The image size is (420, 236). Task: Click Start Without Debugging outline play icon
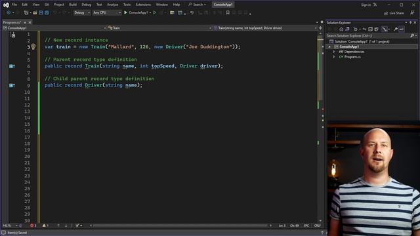pyautogui.click(x=155, y=12)
